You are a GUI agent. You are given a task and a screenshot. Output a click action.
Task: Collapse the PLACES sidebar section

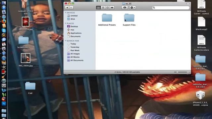click(x=66, y=23)
